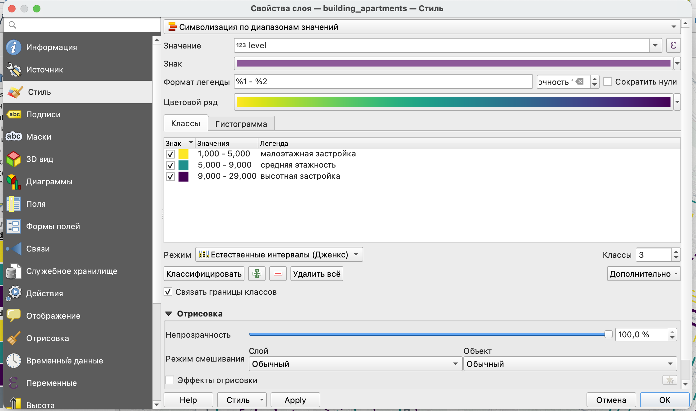
Task: Open the Auxiliary storage section icon
Action: click(13, 271)
